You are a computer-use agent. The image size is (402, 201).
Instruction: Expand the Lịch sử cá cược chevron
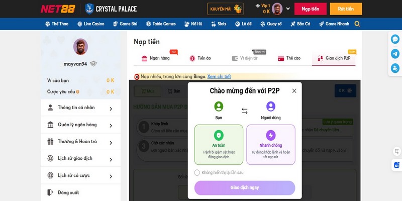point(111,177)
